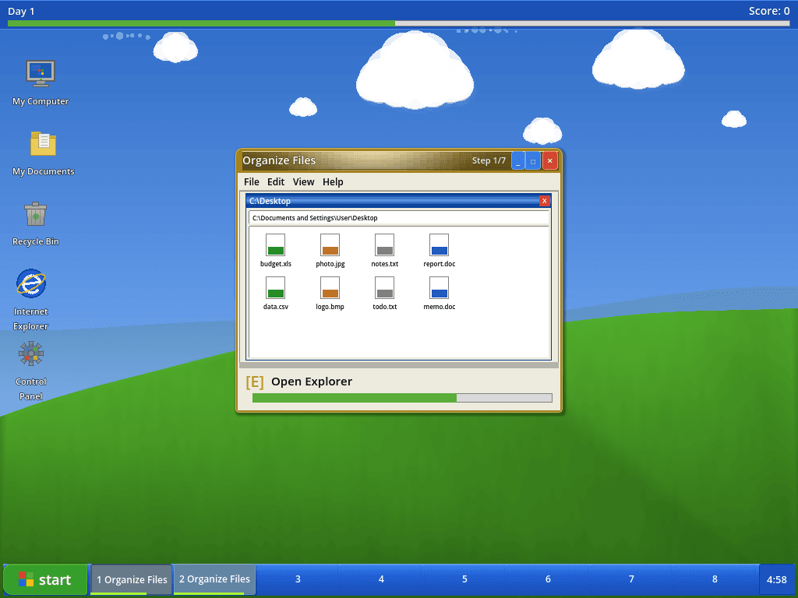The width and height of the screenshot is (798, 598).
Task: Open the Edit menu
Action: pyautogui.click(x=276, y=181)
